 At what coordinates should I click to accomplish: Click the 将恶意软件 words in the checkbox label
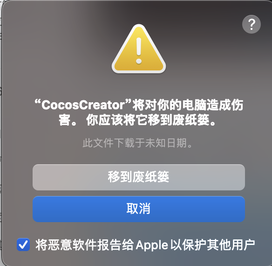[x=66, y=245]
